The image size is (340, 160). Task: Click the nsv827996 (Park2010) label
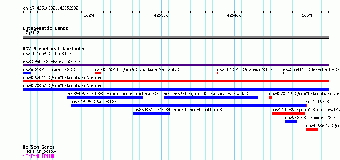[94, 102]
